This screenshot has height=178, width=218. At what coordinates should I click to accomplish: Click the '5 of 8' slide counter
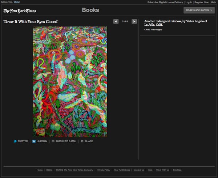tap(125, 21)
